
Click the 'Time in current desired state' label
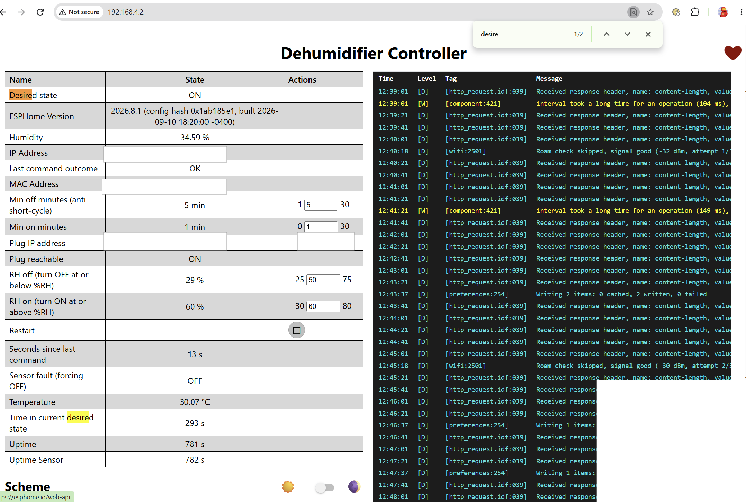(x=52, y=423)
